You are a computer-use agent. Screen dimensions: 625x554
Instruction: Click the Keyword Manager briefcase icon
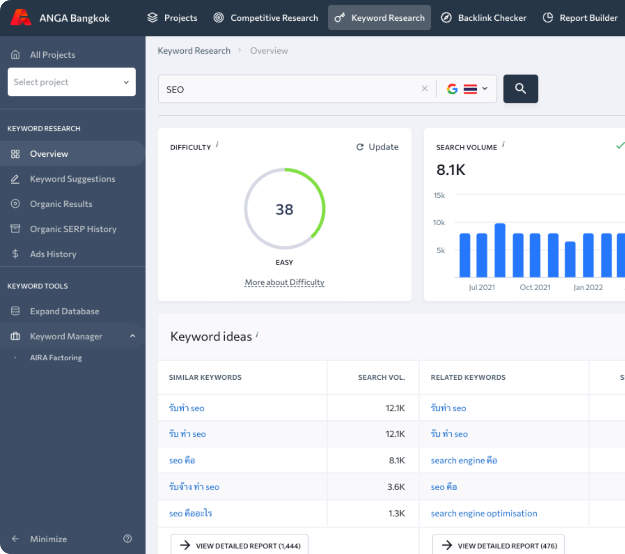[15, 336]
